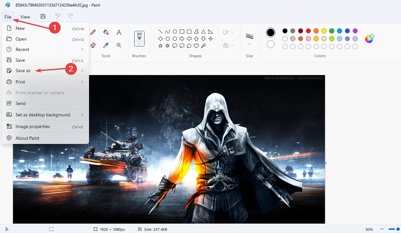Click the 50% zoom level

pos(369,229)
